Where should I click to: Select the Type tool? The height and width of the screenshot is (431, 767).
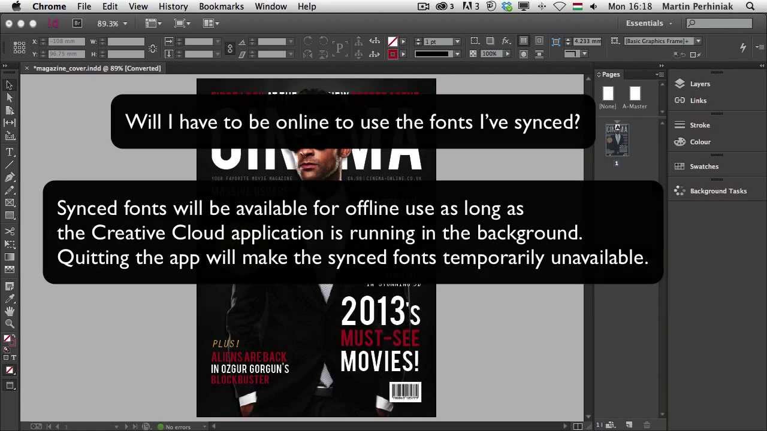[10, 152]
